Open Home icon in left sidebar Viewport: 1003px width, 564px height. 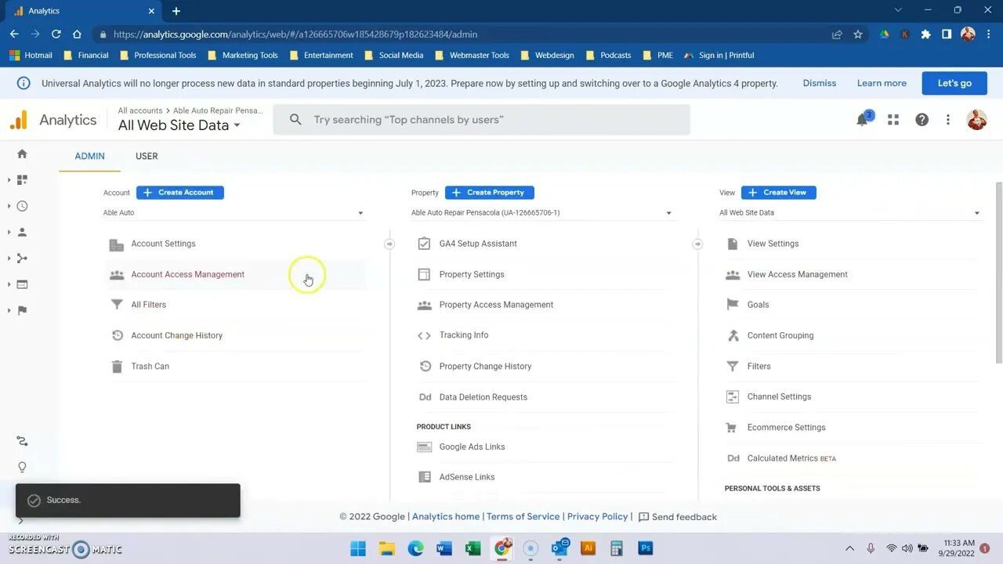click(22, 154)
